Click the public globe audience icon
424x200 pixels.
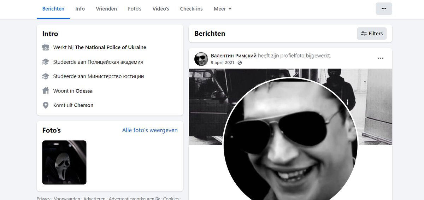click(240, 63)
